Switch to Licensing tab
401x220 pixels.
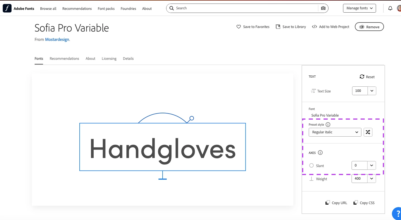pos(109,58)
